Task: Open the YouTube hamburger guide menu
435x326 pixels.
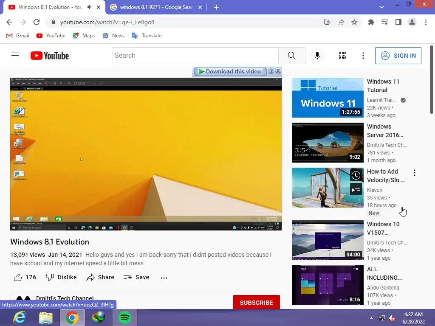Action: pos(15,56)
